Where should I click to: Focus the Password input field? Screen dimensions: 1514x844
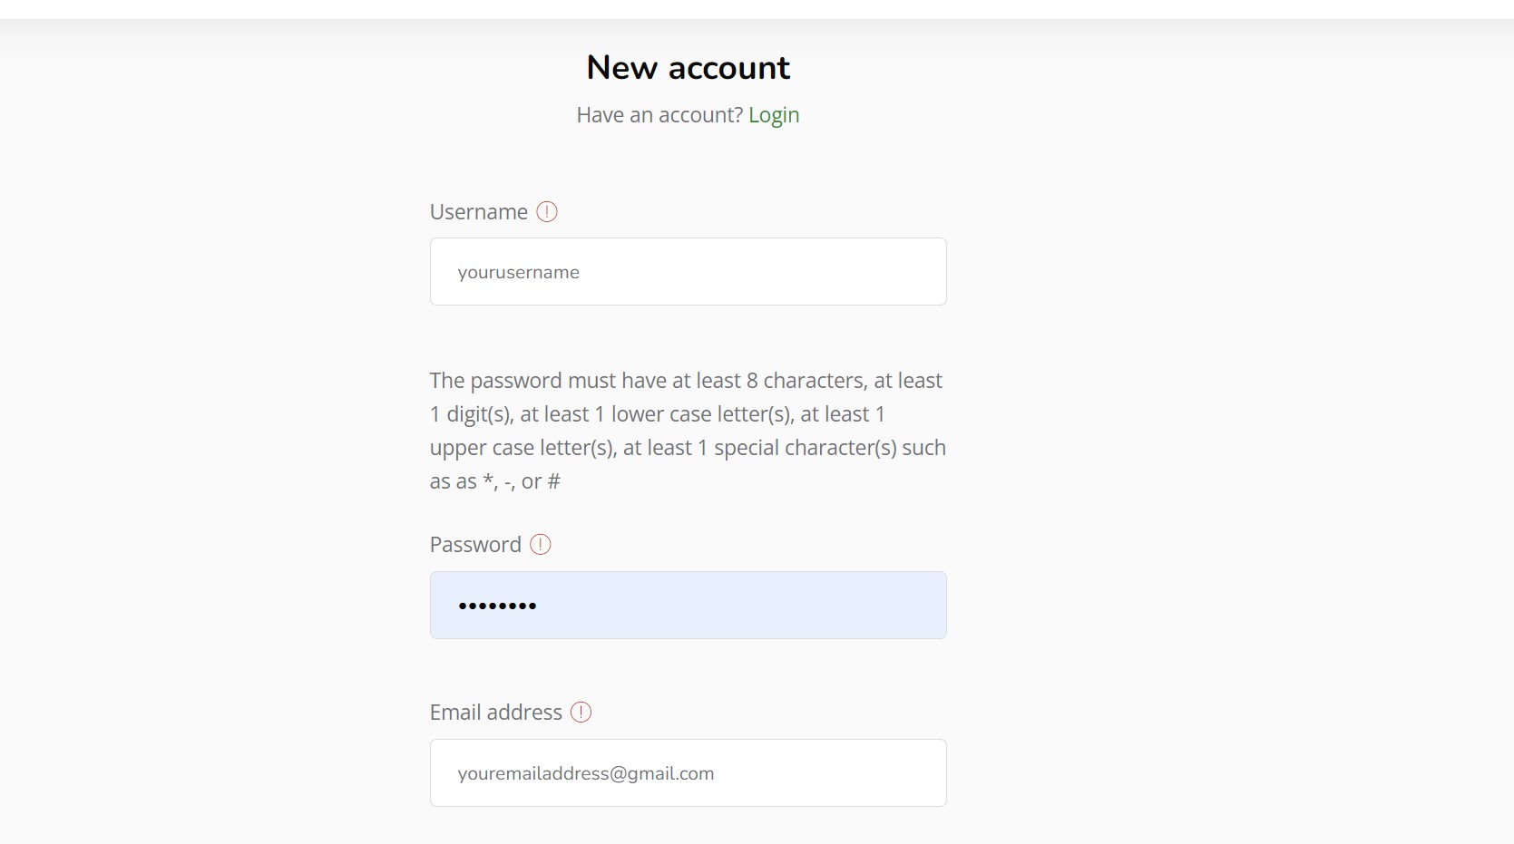coord(689,606)
